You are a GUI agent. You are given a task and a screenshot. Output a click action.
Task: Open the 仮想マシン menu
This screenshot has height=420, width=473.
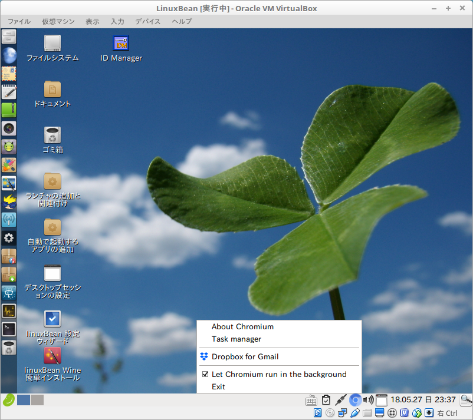pyautogui.click(x=58, y=21)
